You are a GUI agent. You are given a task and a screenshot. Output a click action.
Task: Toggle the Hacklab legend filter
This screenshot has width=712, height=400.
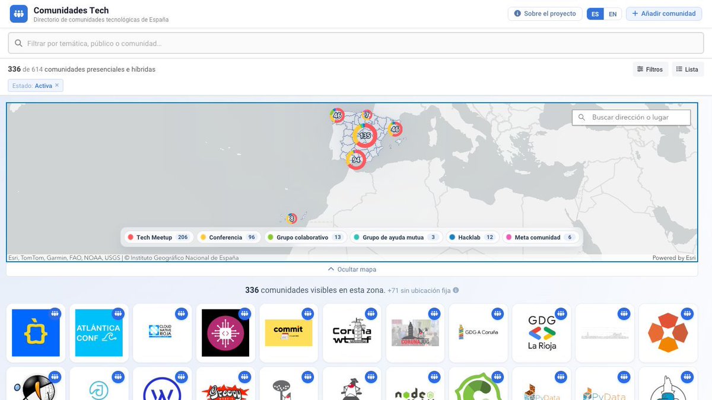coord(472,237)
